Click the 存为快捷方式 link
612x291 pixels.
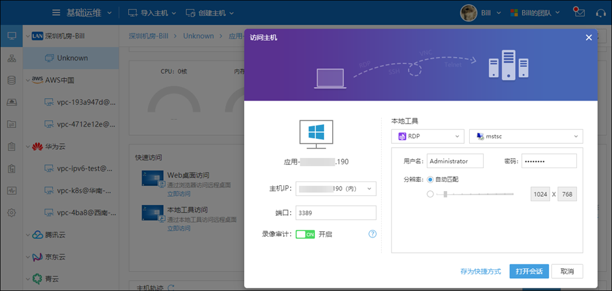pos(481,271)
